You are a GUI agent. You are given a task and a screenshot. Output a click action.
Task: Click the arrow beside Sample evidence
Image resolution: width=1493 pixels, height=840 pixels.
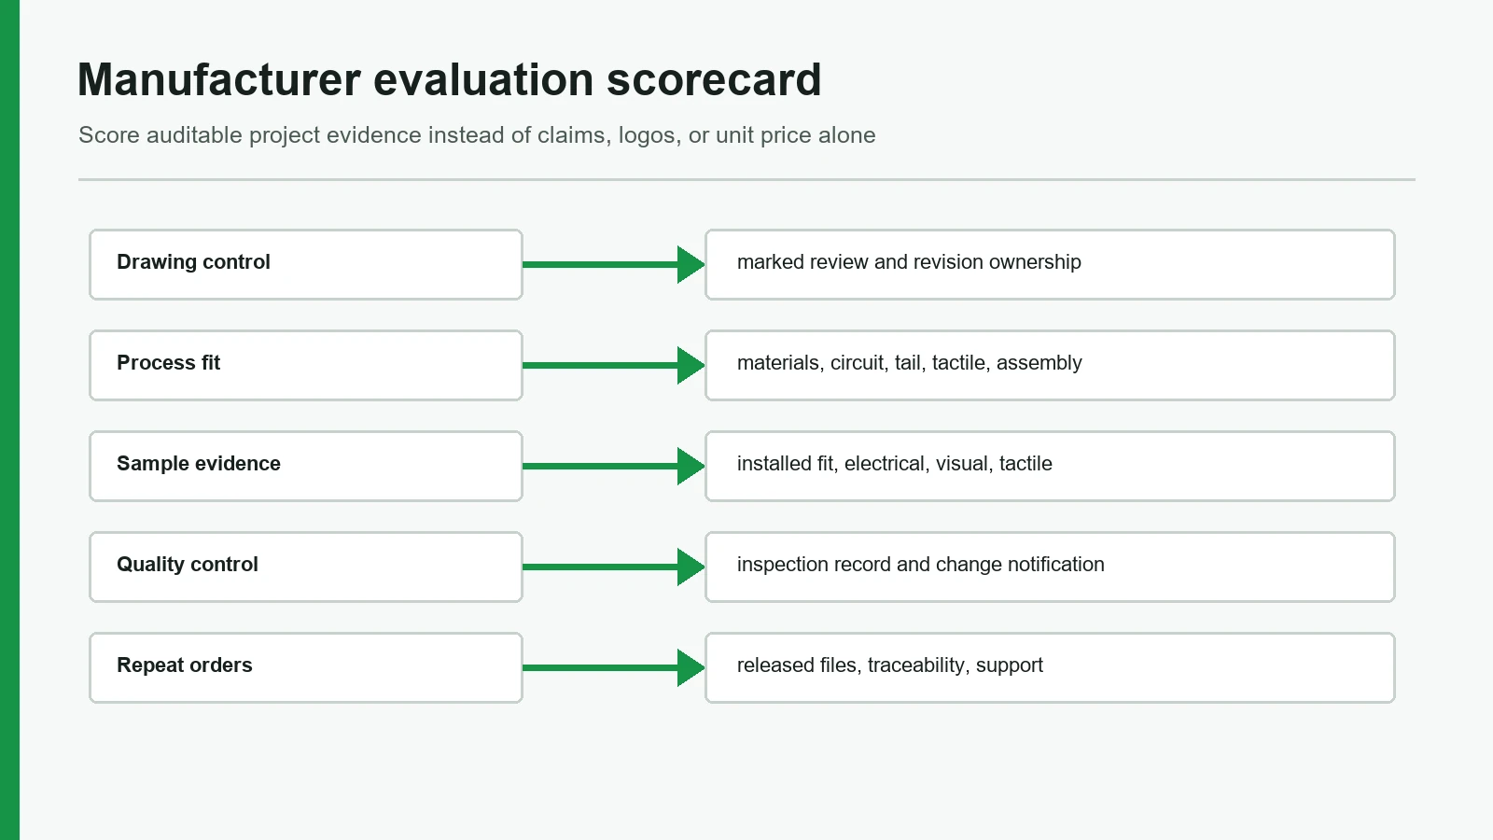point(614,466)
